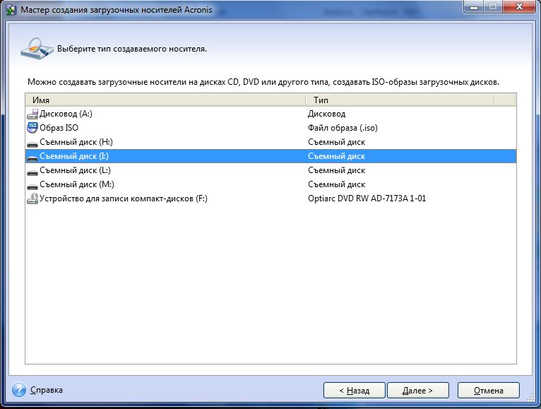Click the ISO disc icon beside Образ ISO
The width and height of the screenshot is (541, 409).
pos(32,128)
